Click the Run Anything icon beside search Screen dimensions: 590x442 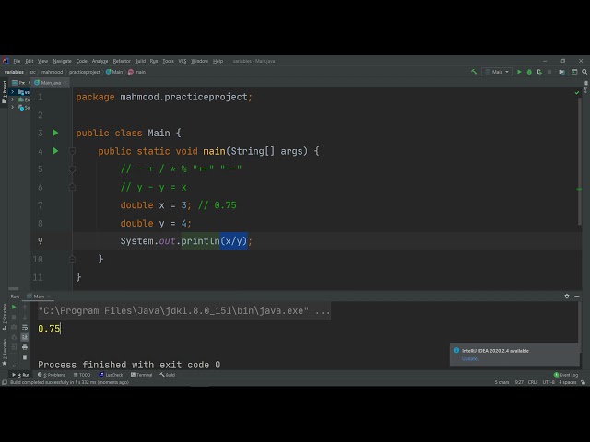pos(574,72)
